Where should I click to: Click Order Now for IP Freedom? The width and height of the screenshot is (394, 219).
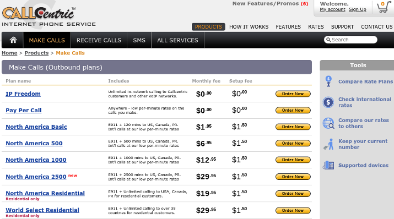[x=293, y=94]
